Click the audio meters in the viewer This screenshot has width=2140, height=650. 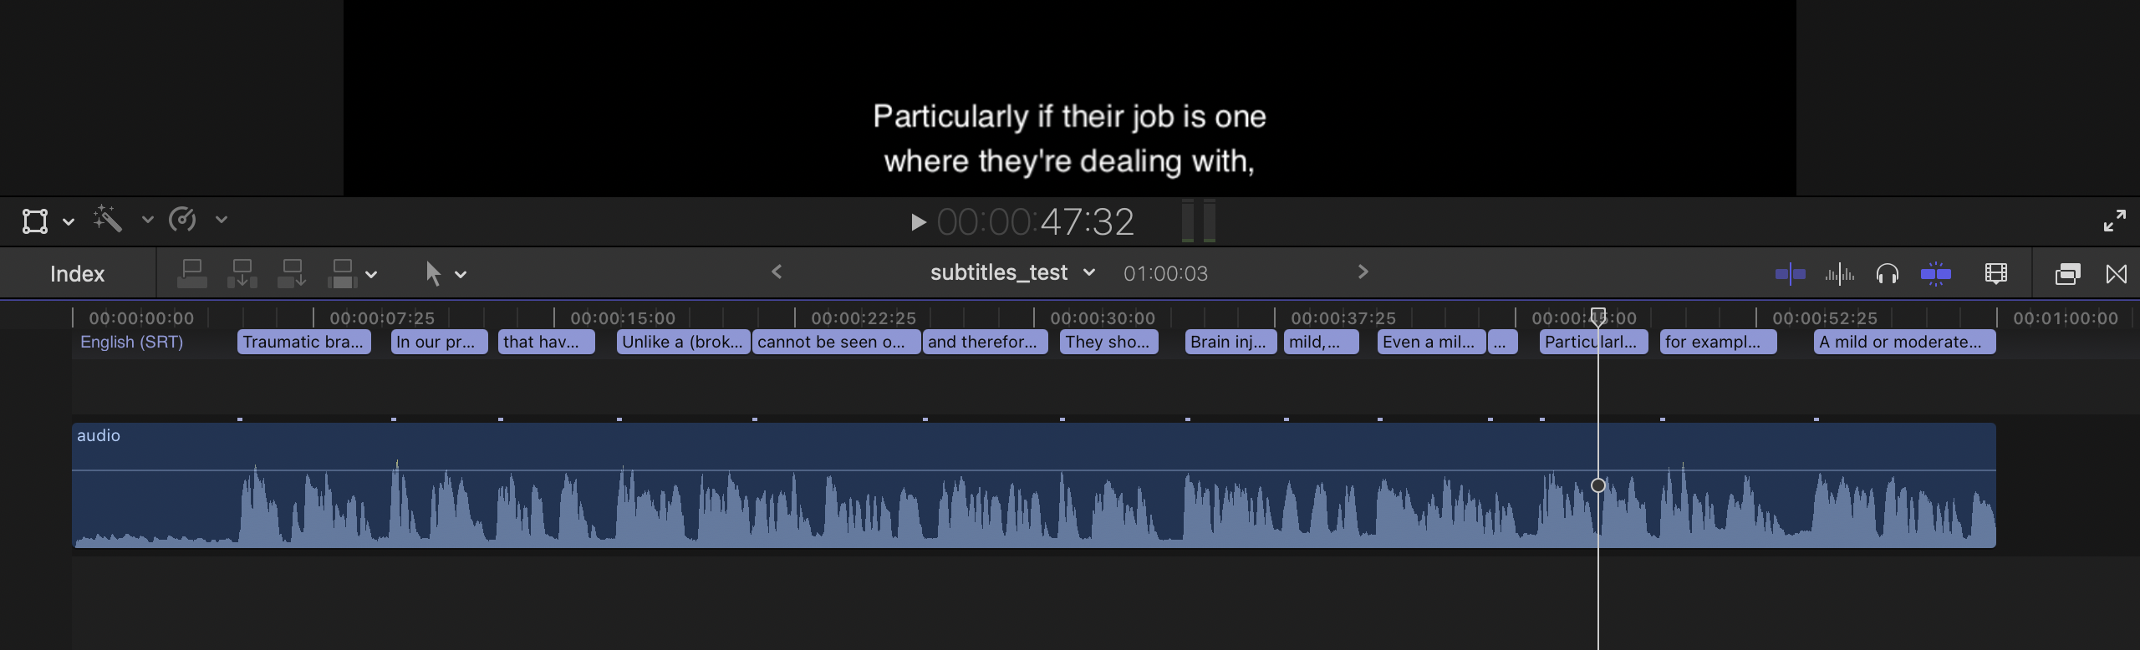[x=1199, y=221]
